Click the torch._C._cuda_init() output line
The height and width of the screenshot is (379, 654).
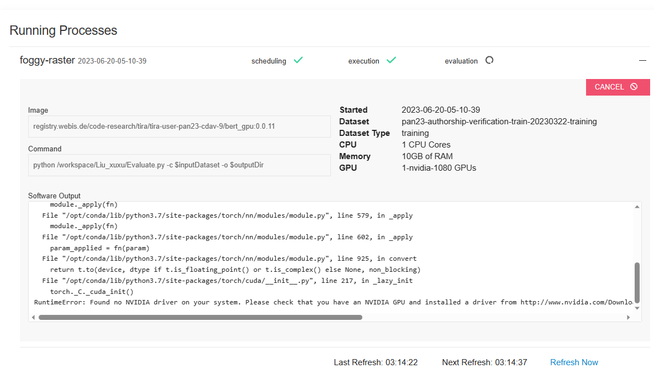92,292
